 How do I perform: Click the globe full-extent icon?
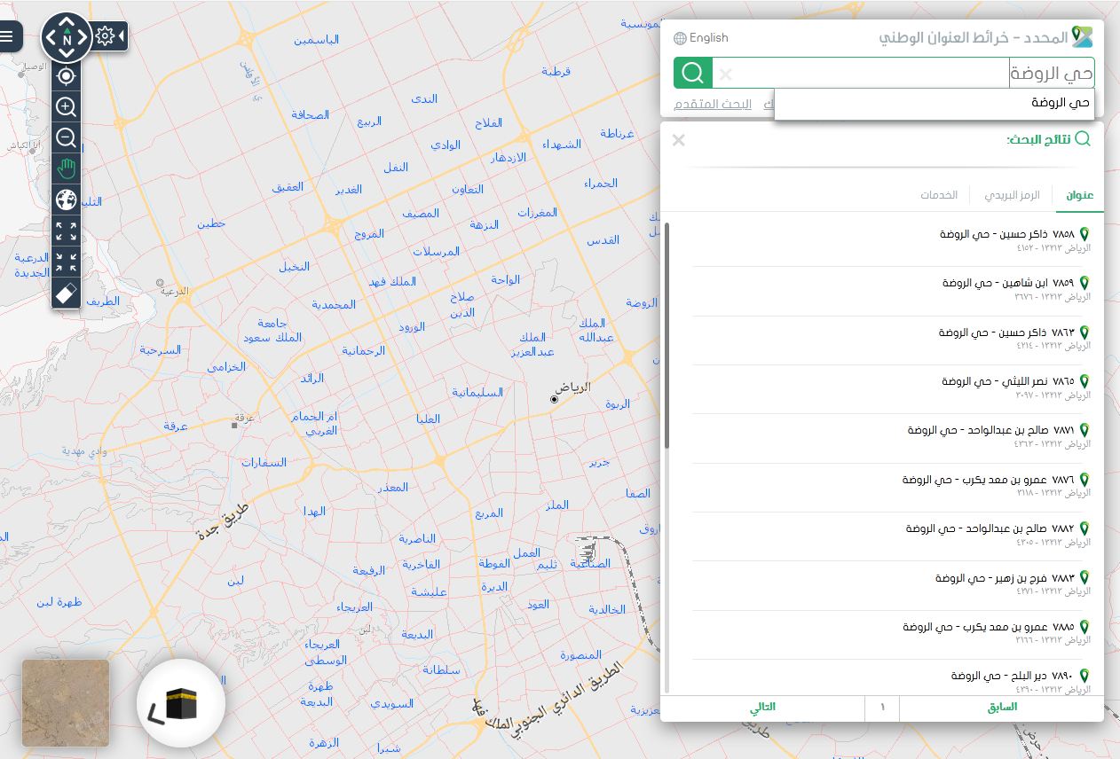[65, 199]
